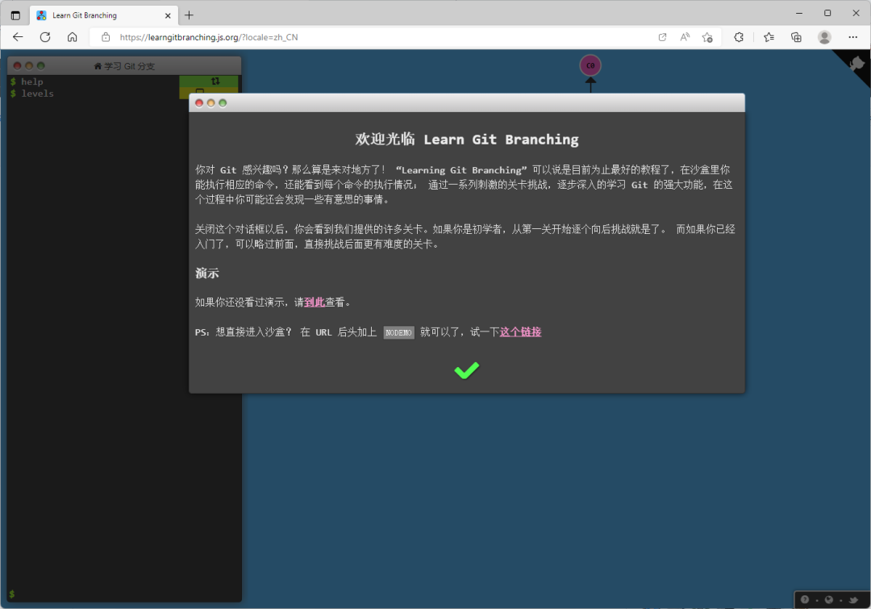Image resolution: width=871 pixels, height=609 pixels.
Task: Click the "levels" command line in the terminal
Action: pyautogui.click(x=37, y=94)
